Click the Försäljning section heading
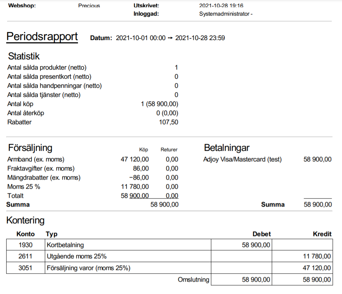This screenshot has width=342, height=294. pos(30,148)
